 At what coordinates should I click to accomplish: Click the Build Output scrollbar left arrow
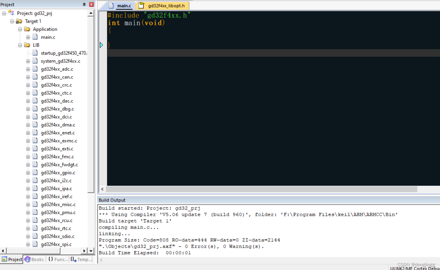pyautogui.click(x=101, y=260)
